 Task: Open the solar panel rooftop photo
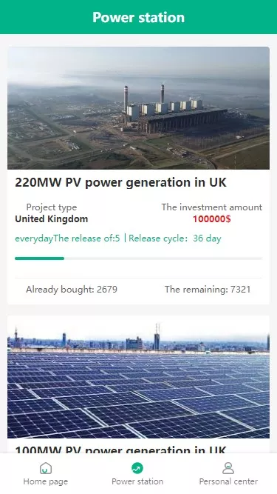coord(139,377)
